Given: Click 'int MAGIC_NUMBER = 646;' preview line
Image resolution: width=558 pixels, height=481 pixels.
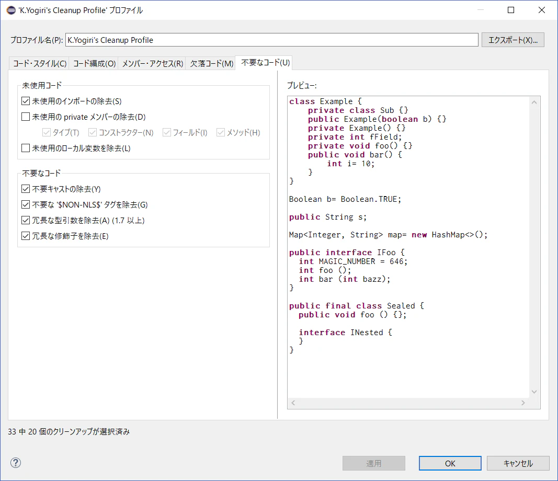Looking at the screenshot, I should [354, 261].
